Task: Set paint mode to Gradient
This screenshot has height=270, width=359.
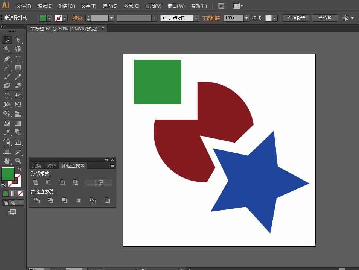Action: coord(13,194)
